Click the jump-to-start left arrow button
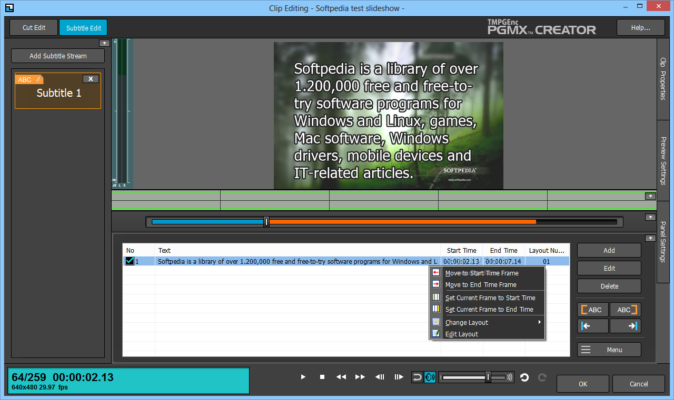 tap(593, 326)
